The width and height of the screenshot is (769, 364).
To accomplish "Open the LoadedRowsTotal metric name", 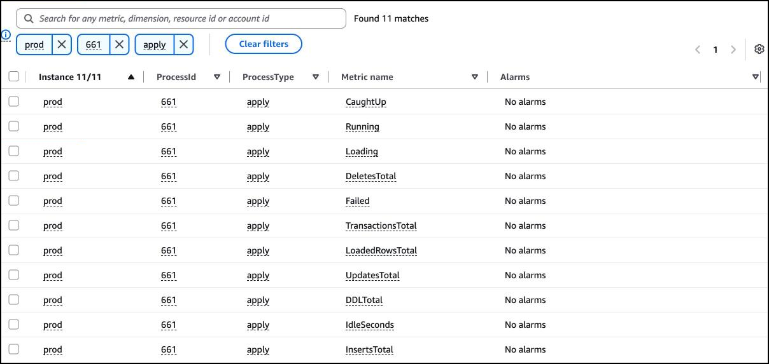I will [381, 250].
